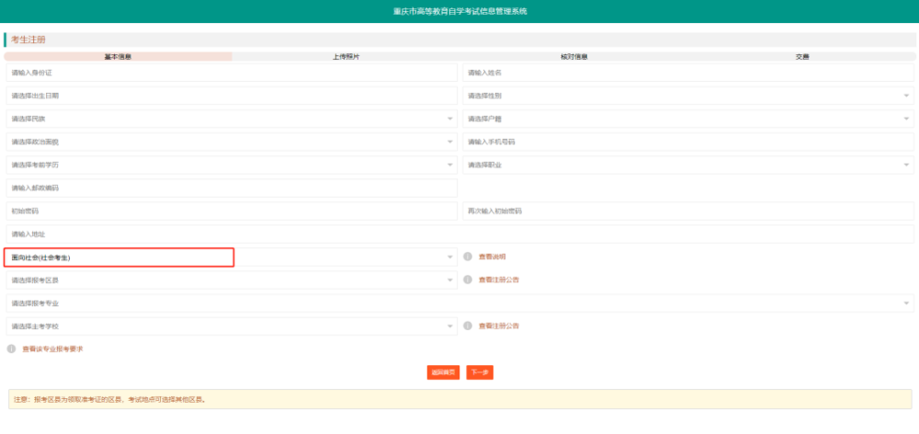Click info icon next to 报考区县 field
This screenshot has width=919, height=434.
click(468, 280)
